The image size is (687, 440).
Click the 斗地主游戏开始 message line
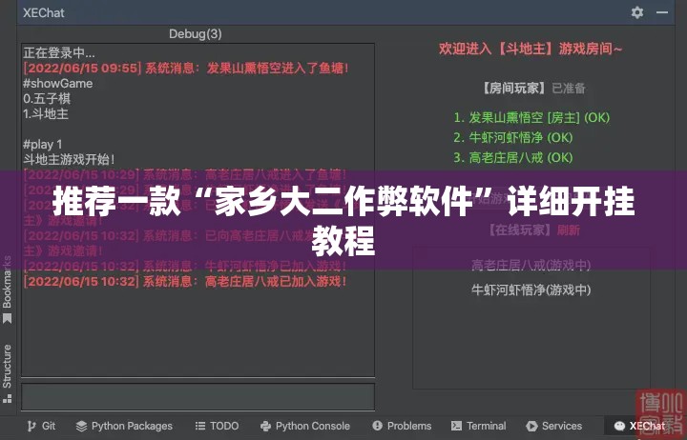click(x=69, y=159)
